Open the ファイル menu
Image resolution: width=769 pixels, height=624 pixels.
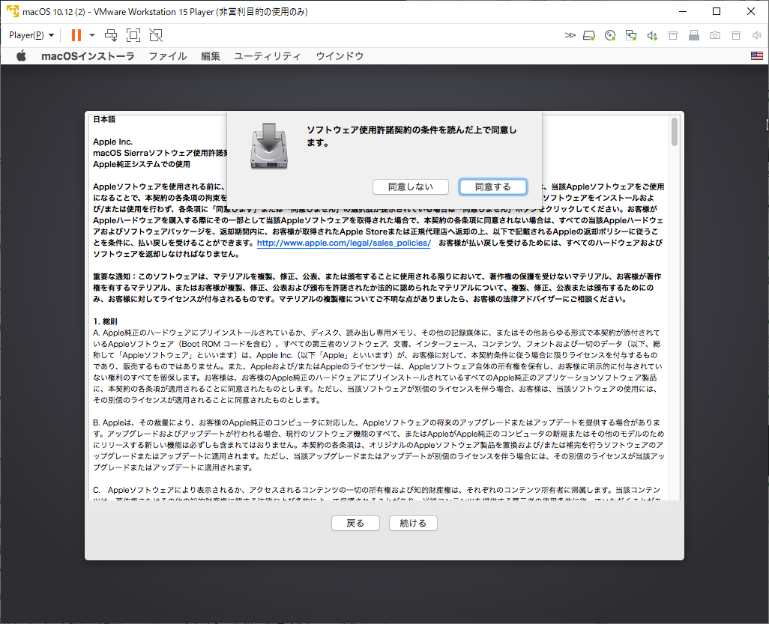click(168, 56)
